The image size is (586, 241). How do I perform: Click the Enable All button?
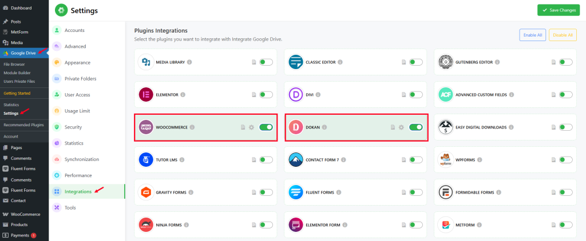coord(533,35)
